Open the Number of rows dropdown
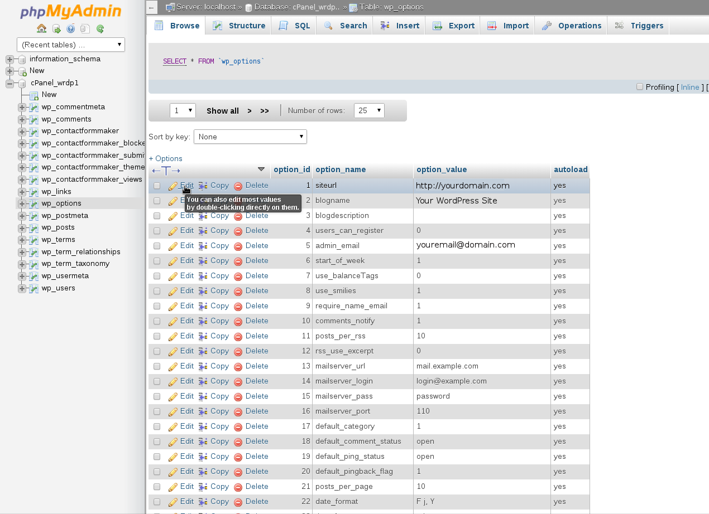Viewport: 709px width, 514px height. (369, 110)
